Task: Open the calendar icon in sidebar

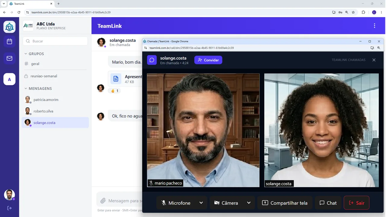Action: coord(9,42)
